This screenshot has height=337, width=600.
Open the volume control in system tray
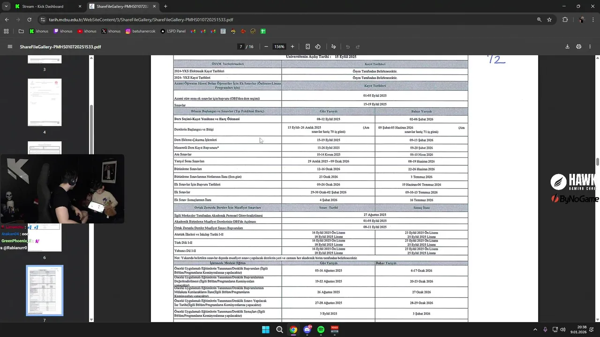[562, 330]
